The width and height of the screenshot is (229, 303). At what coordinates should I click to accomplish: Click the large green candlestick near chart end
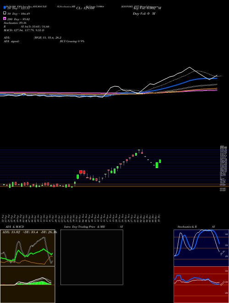click(157, 165)
